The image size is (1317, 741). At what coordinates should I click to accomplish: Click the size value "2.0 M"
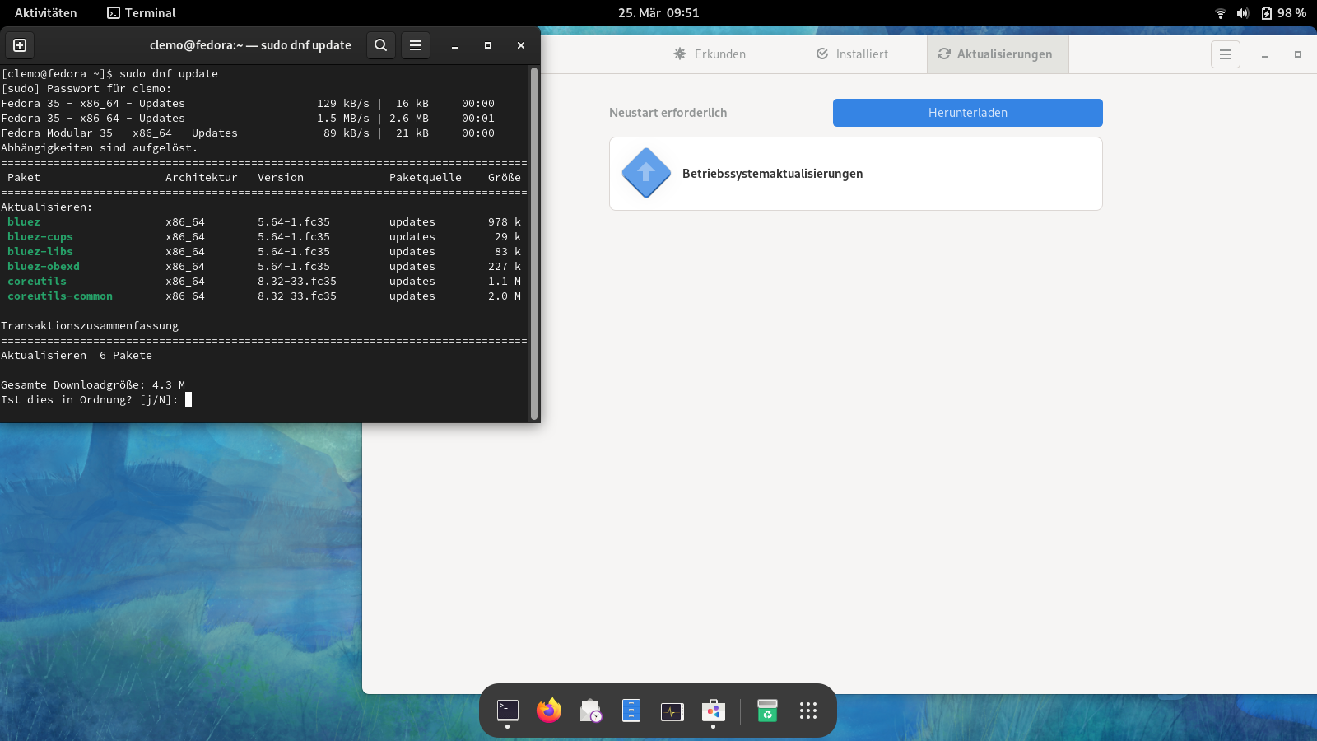coord(505,296)
